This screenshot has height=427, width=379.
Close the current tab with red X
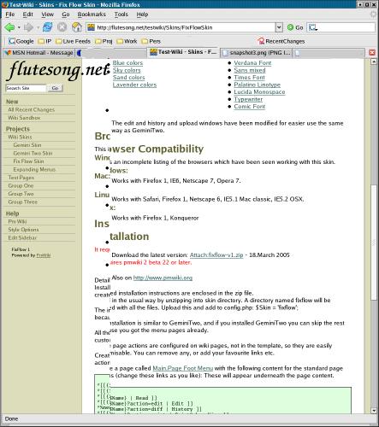point(372,52)
